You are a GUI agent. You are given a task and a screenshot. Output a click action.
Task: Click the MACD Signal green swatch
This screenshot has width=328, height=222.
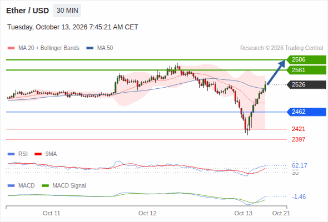point(45,186)
